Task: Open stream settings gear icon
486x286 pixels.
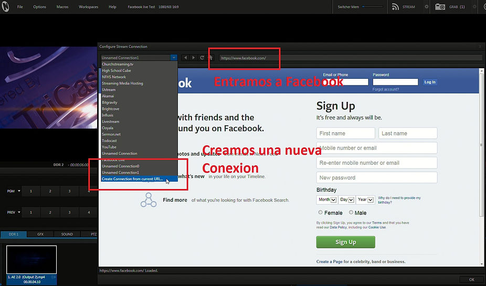Action: pos(427,6)
